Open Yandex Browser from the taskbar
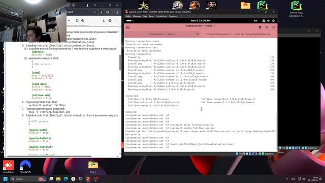 73,179
